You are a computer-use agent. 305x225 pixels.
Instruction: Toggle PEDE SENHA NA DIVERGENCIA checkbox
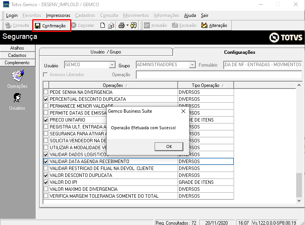coord(46,92)
